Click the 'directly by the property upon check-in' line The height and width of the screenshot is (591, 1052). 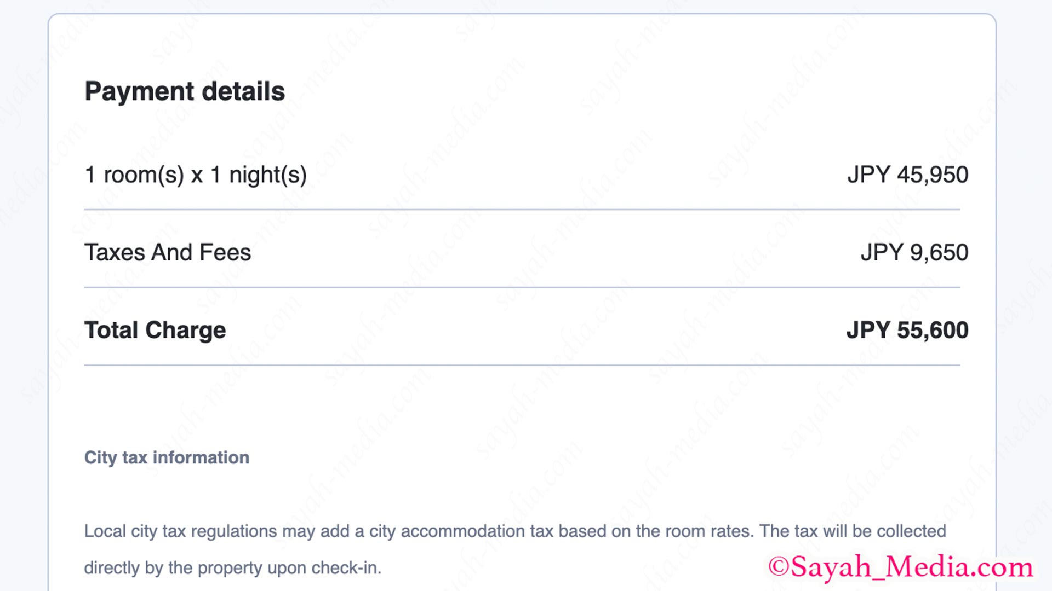pyautogui.click(x=232, y=568)
